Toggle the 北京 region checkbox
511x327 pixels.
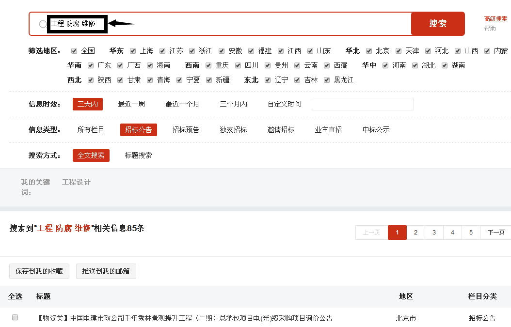369,51
